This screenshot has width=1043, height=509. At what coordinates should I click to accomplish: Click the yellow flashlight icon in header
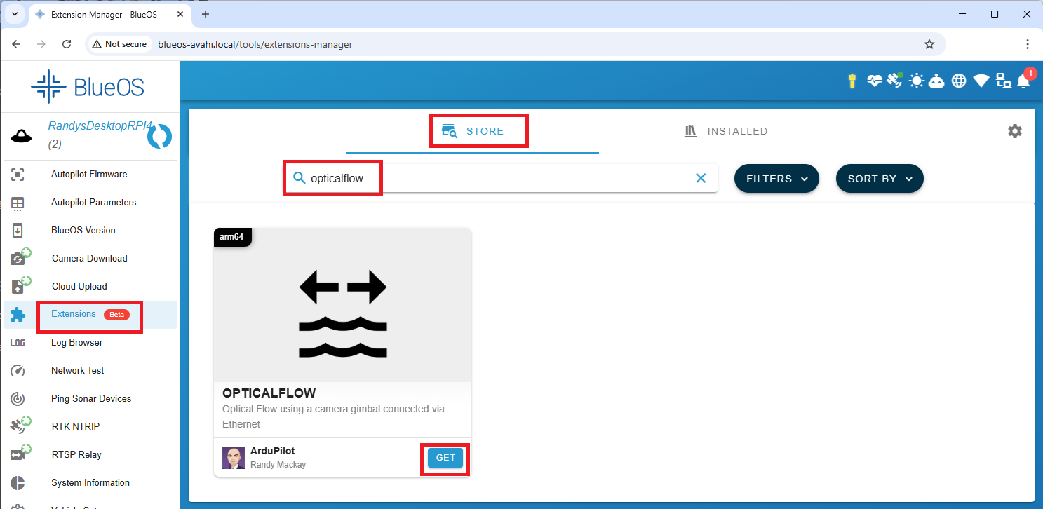[x=852, y=81]
